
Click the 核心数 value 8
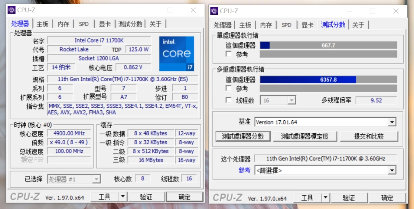point(143,179)
